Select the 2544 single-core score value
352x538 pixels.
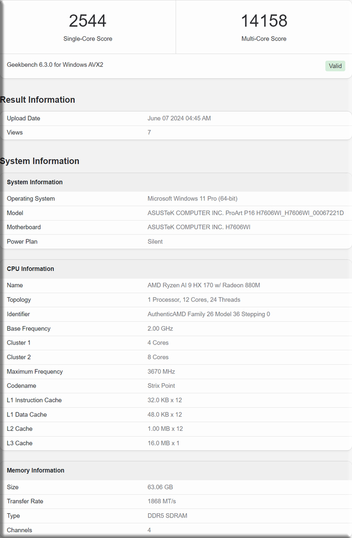click(88, 21)
